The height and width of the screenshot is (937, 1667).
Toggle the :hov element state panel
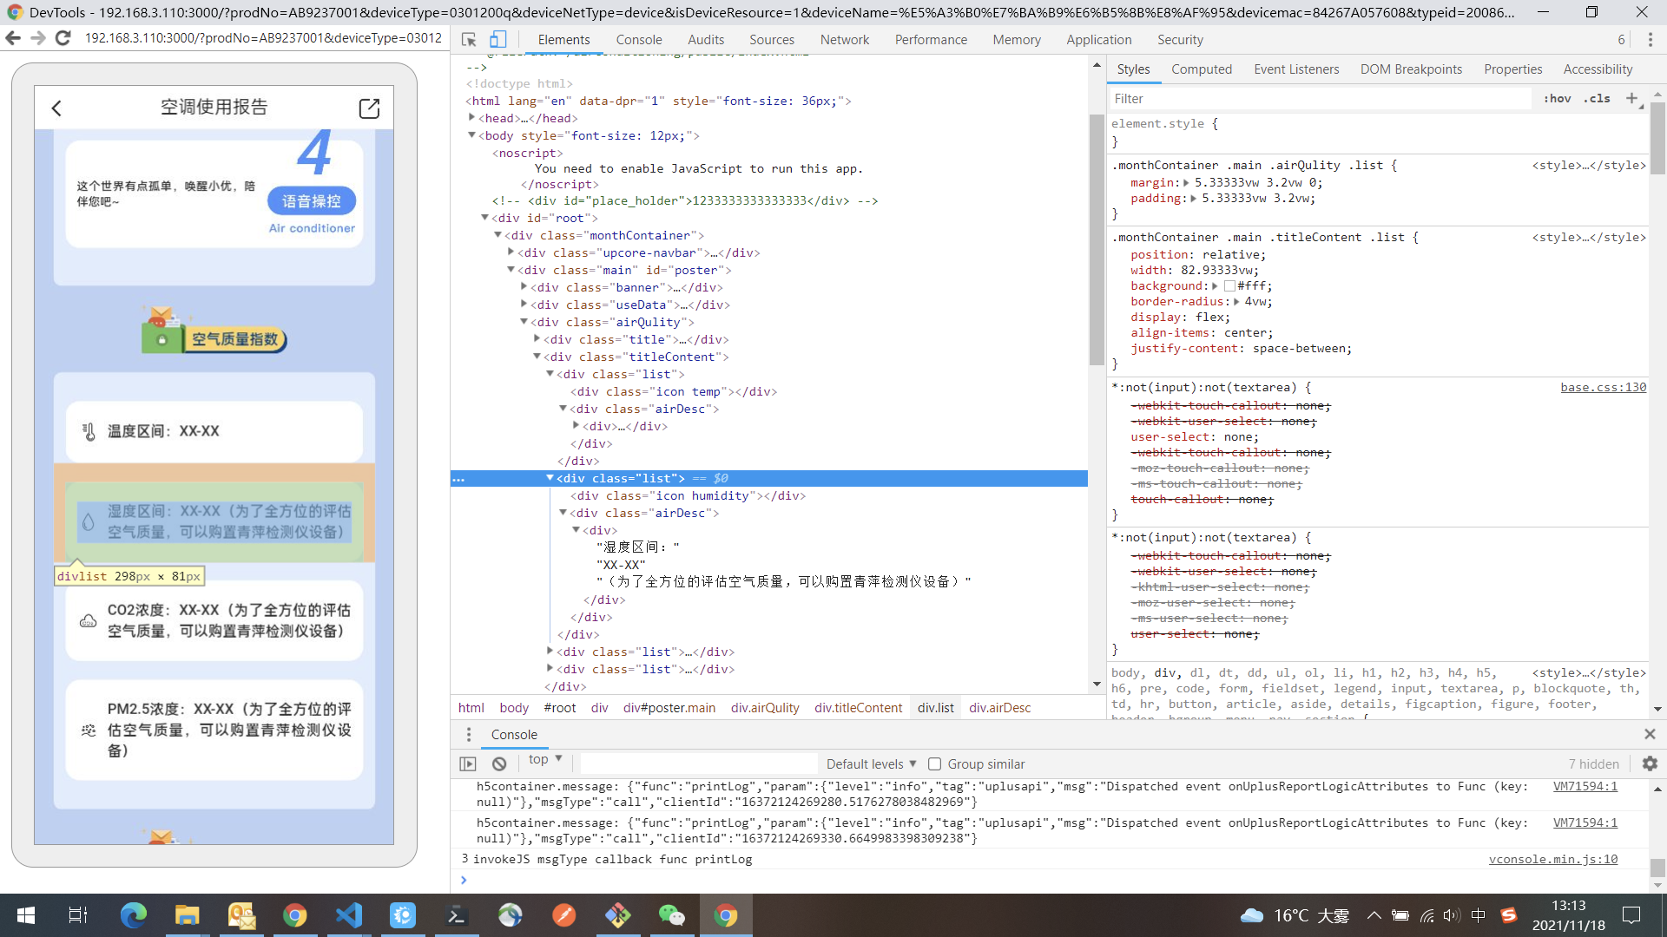point(1557,98)
